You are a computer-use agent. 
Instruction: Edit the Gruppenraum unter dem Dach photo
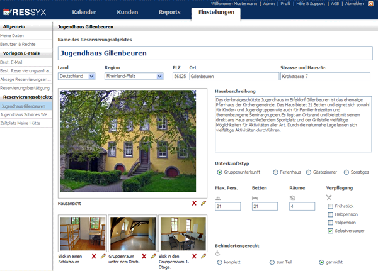point(153,257)
